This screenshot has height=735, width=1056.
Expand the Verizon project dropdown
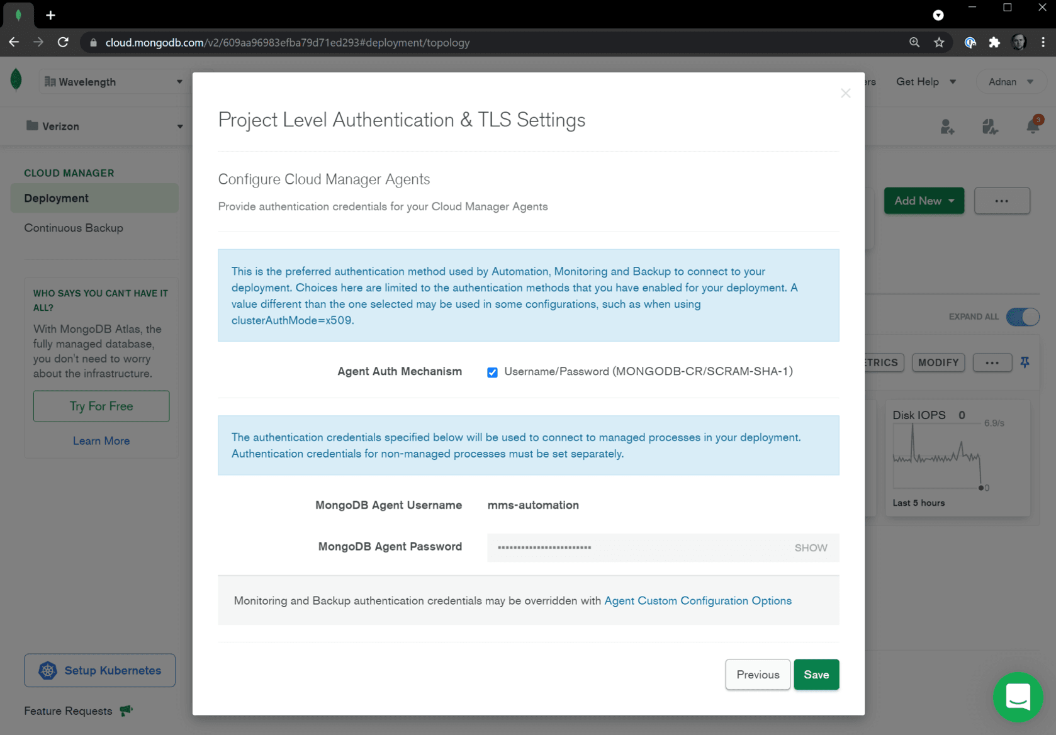click(x=104, y=126)
